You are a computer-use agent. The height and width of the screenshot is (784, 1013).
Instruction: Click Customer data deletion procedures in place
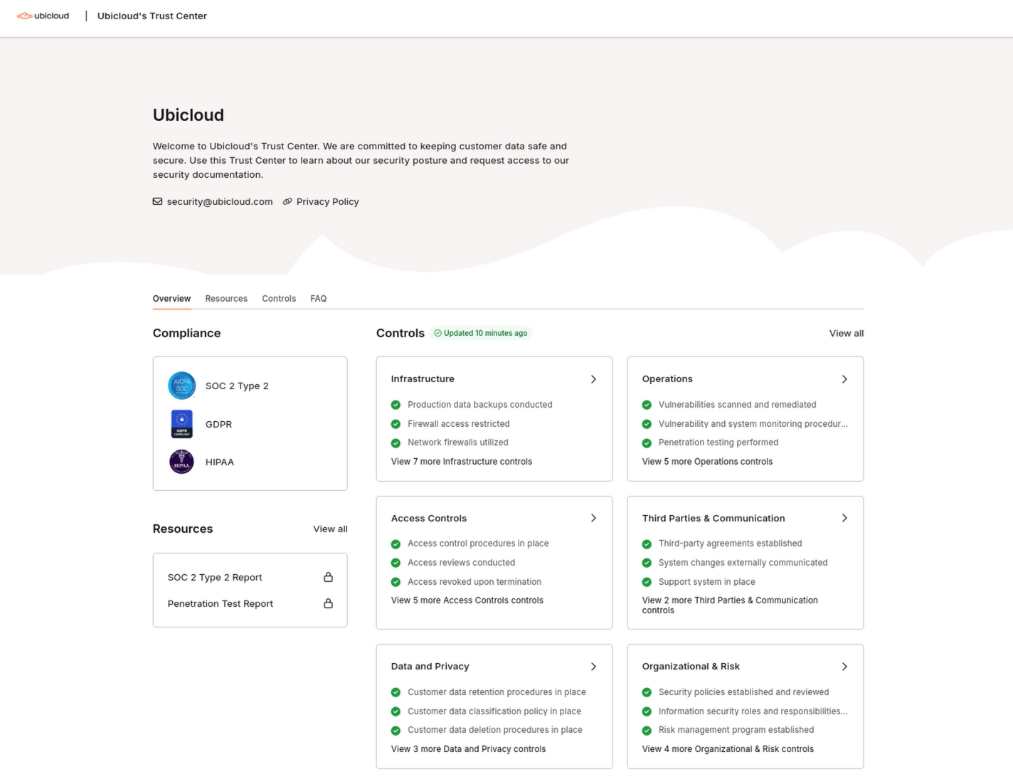tap(495, 730)
